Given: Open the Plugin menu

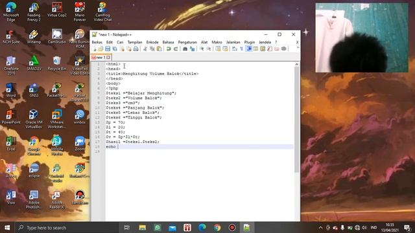Looking at the screenshot, I should pos(249,42).
